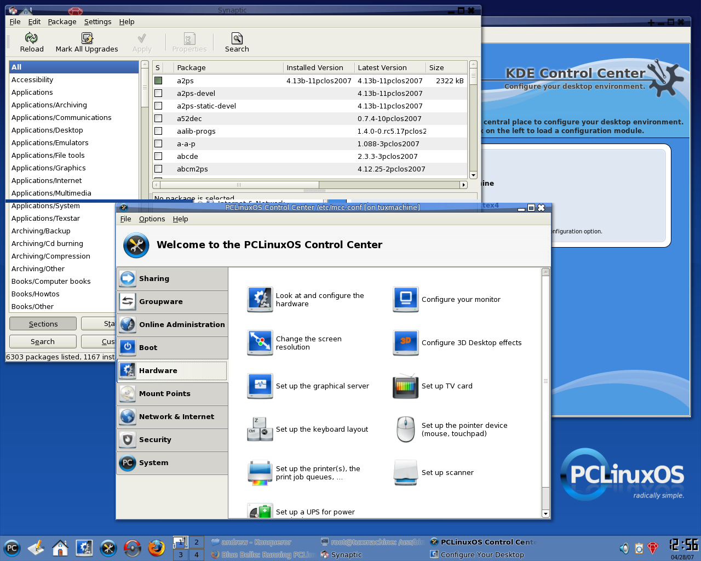701x561 pixels.
Task: Click the Search filter button below Sections
Action: point(43,341)
